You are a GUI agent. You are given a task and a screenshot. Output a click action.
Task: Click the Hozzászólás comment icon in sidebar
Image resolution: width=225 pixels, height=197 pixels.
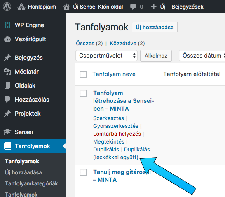pos(7,100)
